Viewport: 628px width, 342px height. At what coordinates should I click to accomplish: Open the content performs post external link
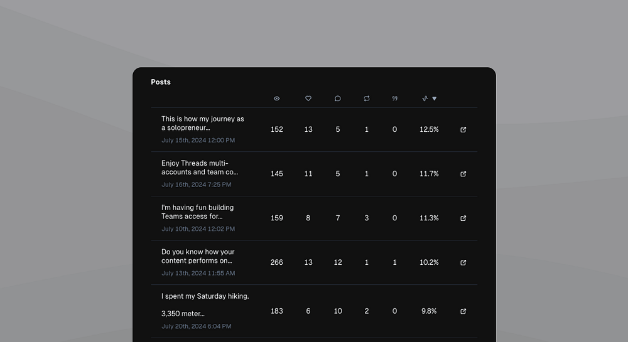tap(463, 262)
